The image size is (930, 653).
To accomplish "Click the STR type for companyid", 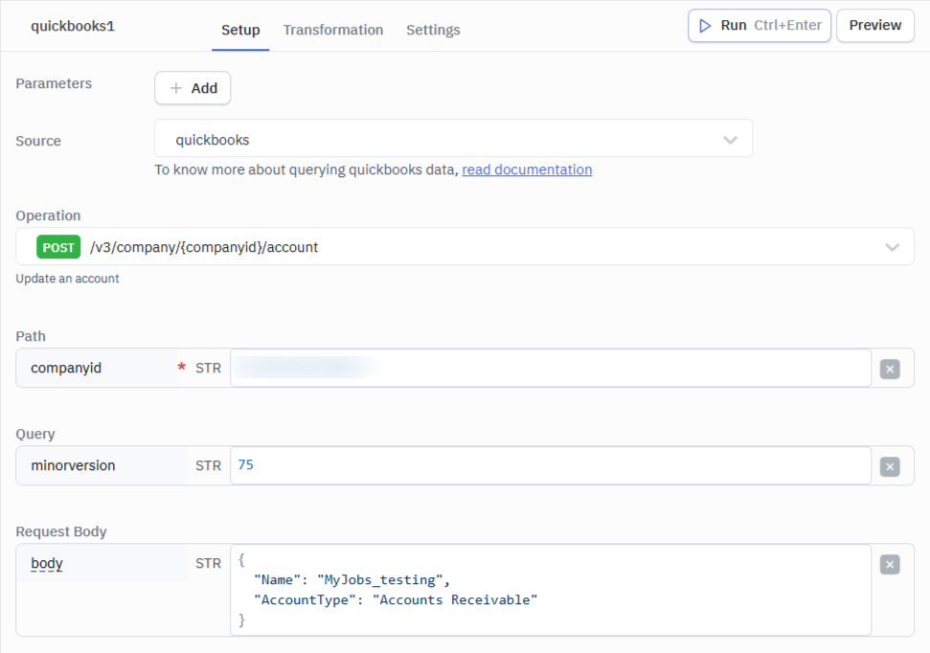I will pyautogui.click(x=208, y=369).
